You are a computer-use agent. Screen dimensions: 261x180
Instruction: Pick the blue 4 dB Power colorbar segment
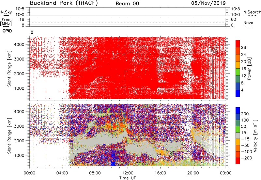tap(238, 93)
